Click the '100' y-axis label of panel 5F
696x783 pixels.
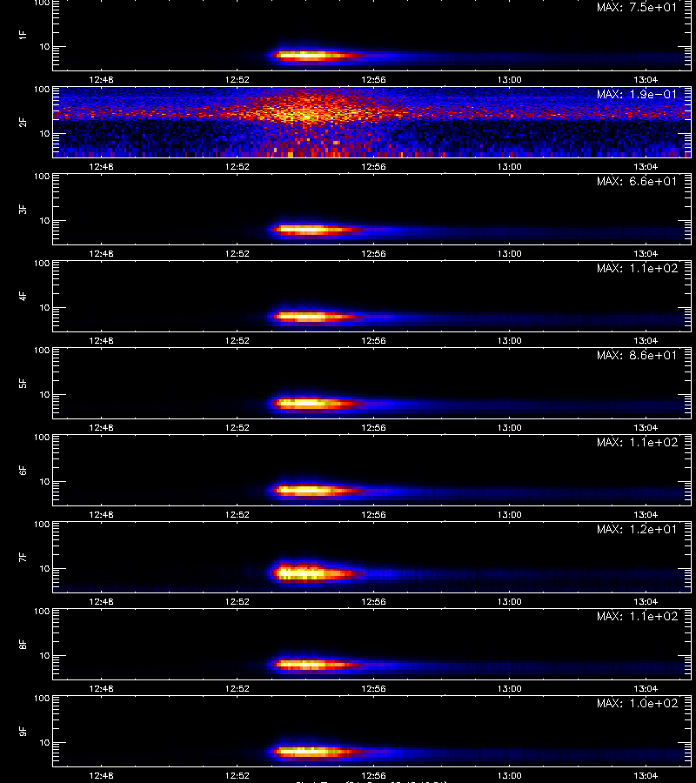42,351
